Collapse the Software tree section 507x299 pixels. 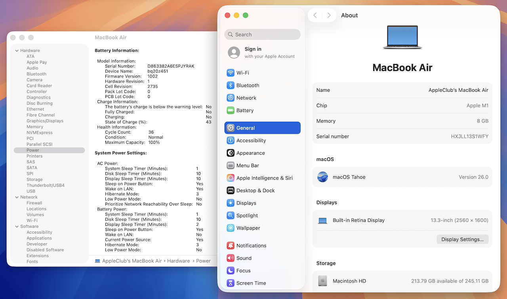[17, 227]
